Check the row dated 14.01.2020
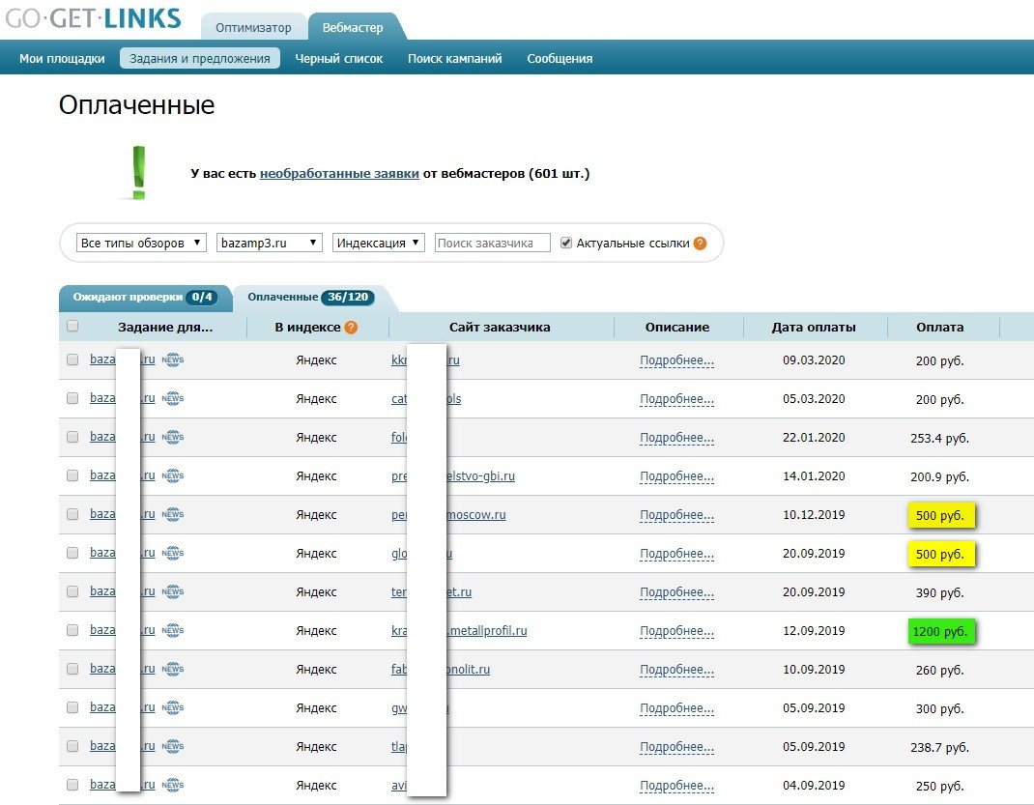This screenshot has height=805, width=1034. coord(72,475)
